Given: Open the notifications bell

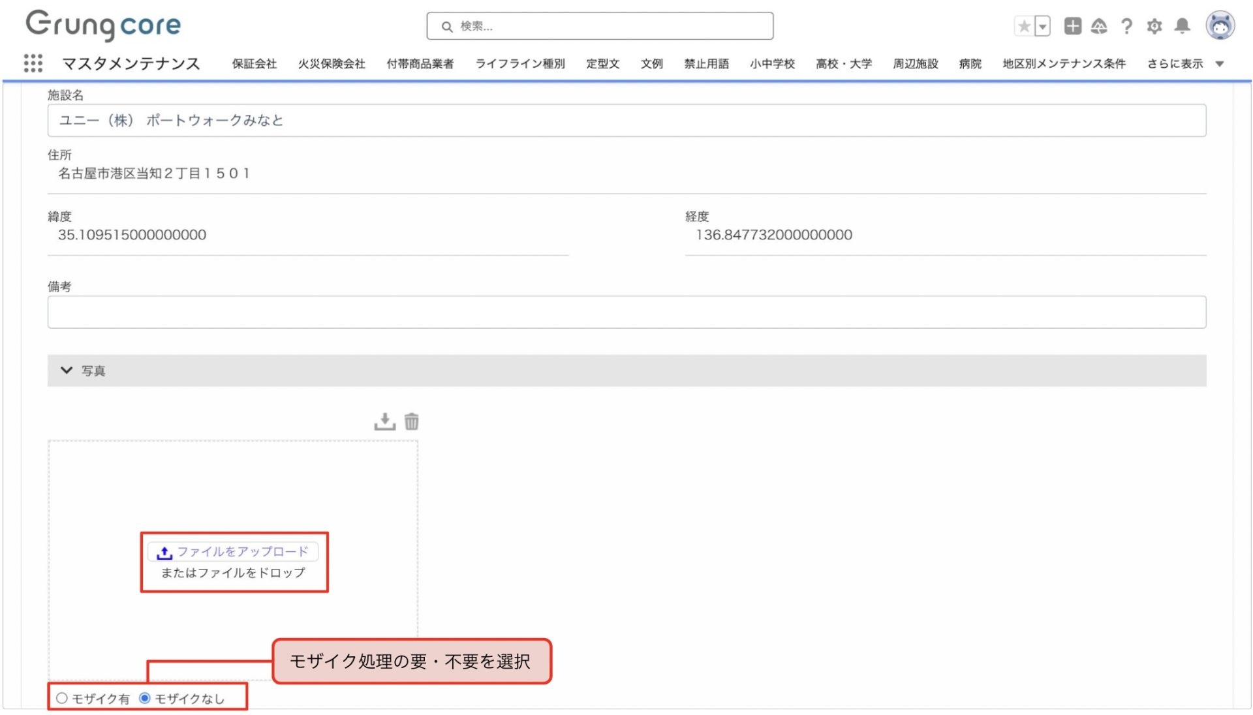Looking at the screenshot, I should coord(1182,26).
